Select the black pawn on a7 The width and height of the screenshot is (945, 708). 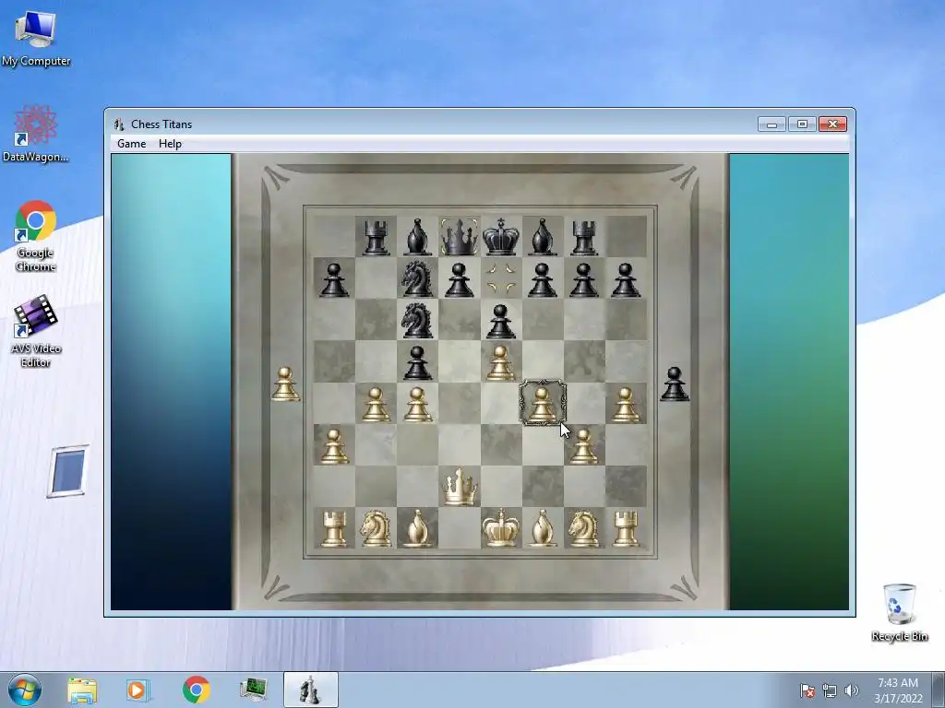[x=334, y=280]
